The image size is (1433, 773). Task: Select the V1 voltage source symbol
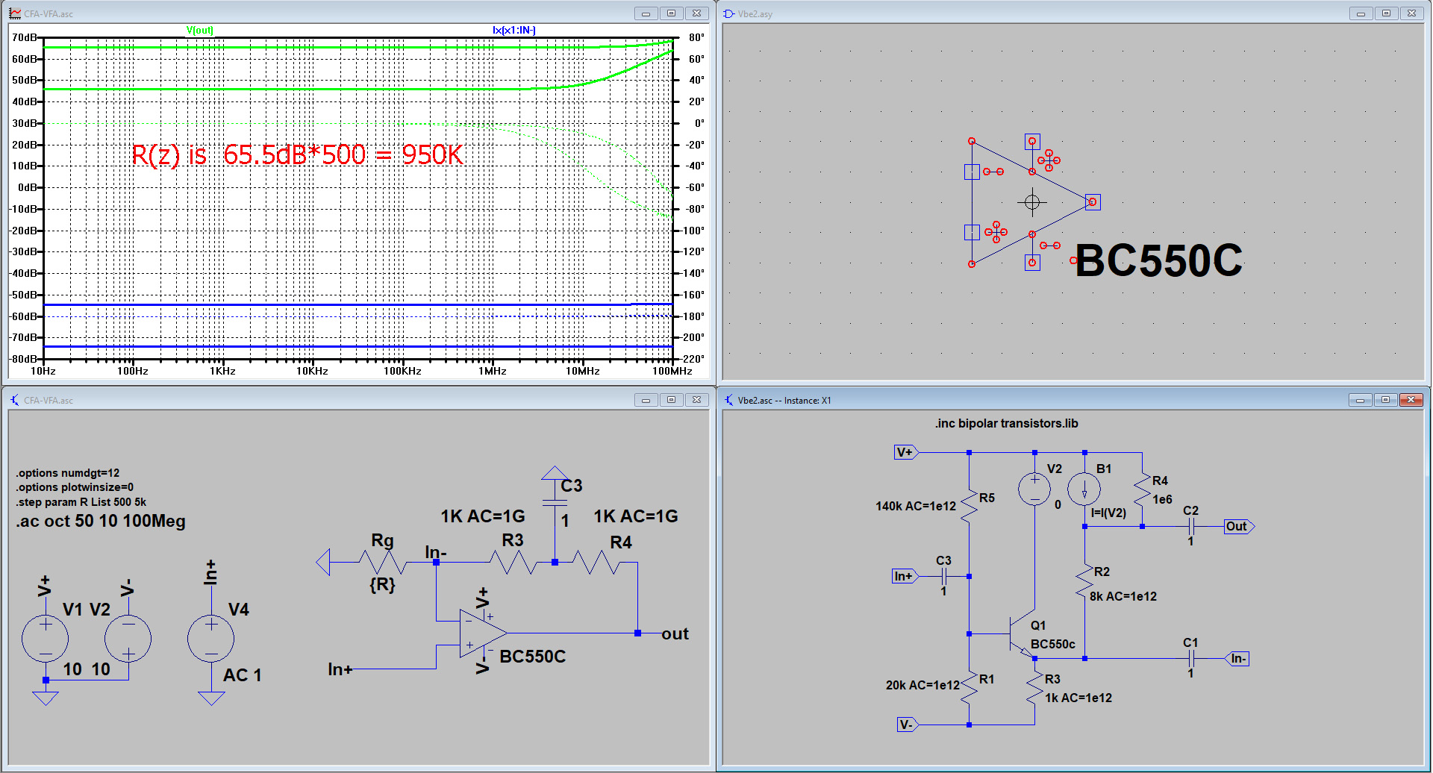(46, 639)
